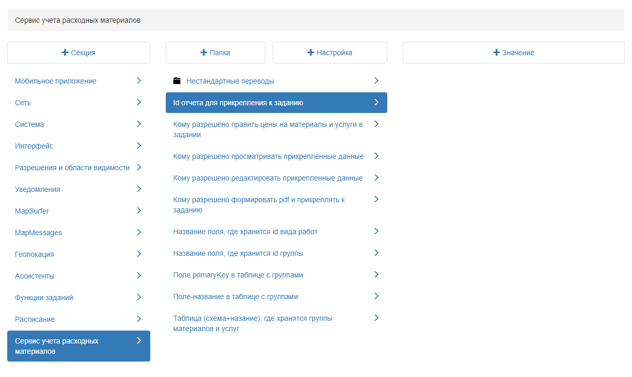Select MapSurfer section
This screenshot has height=377, width=632.
78,211
